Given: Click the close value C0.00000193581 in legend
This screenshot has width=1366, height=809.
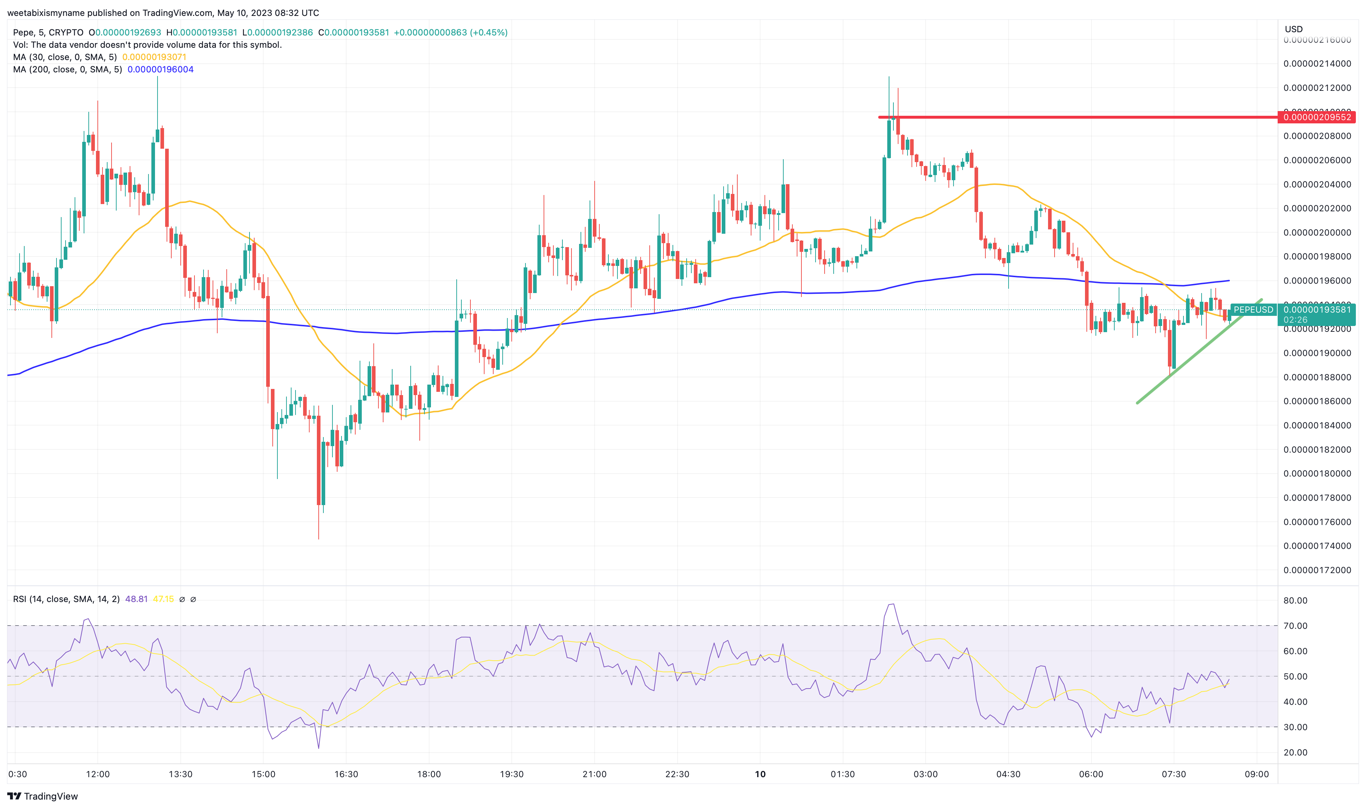Looking at the screenshot, I should pyautogui.click(x=353, y=32).
